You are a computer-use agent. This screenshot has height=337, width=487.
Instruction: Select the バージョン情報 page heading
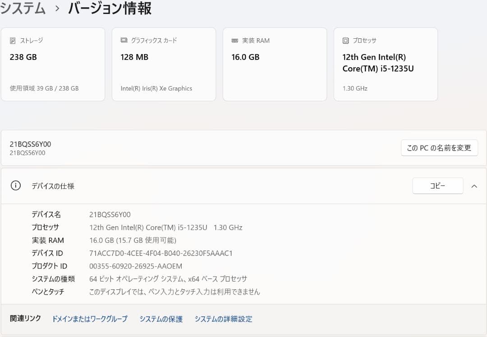click(x=110, y=9)
